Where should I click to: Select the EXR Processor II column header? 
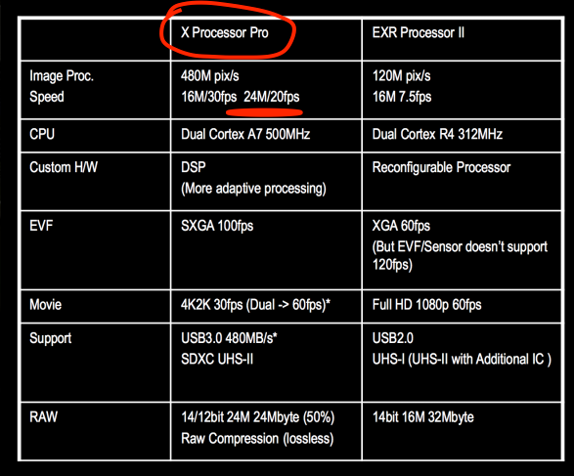(x=419, y=32)
